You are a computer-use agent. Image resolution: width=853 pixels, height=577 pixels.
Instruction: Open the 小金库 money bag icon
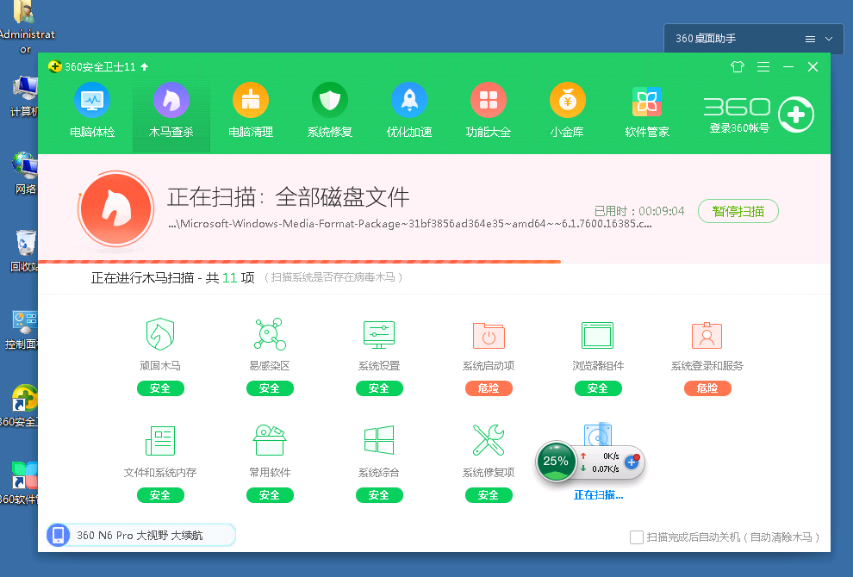[x=567, y=102]
